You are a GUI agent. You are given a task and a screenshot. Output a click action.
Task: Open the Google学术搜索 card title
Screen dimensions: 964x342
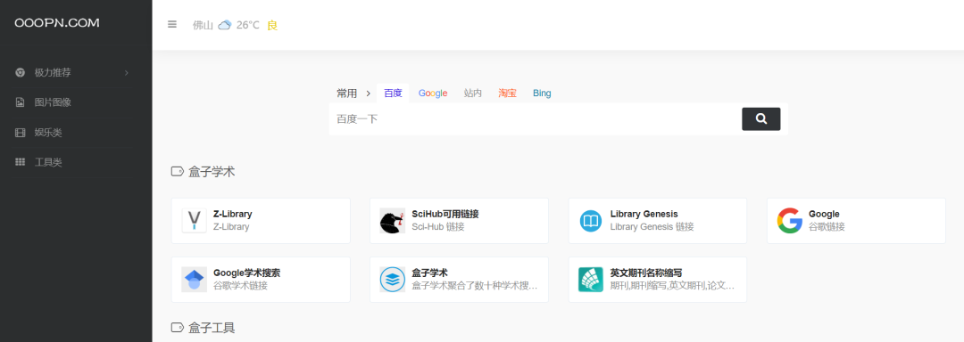[246, 273]
